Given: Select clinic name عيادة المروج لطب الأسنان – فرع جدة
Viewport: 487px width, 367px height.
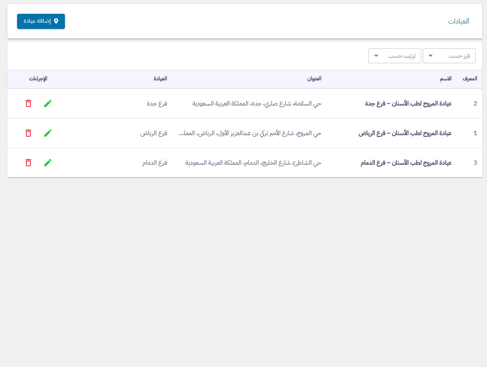Looking at the screenshot, I should click(x=408, y=104).
